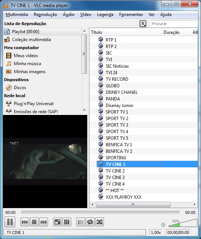The image size is (201, 239).
Task: Open the Áudio menu
Action: tap(69, 15)
